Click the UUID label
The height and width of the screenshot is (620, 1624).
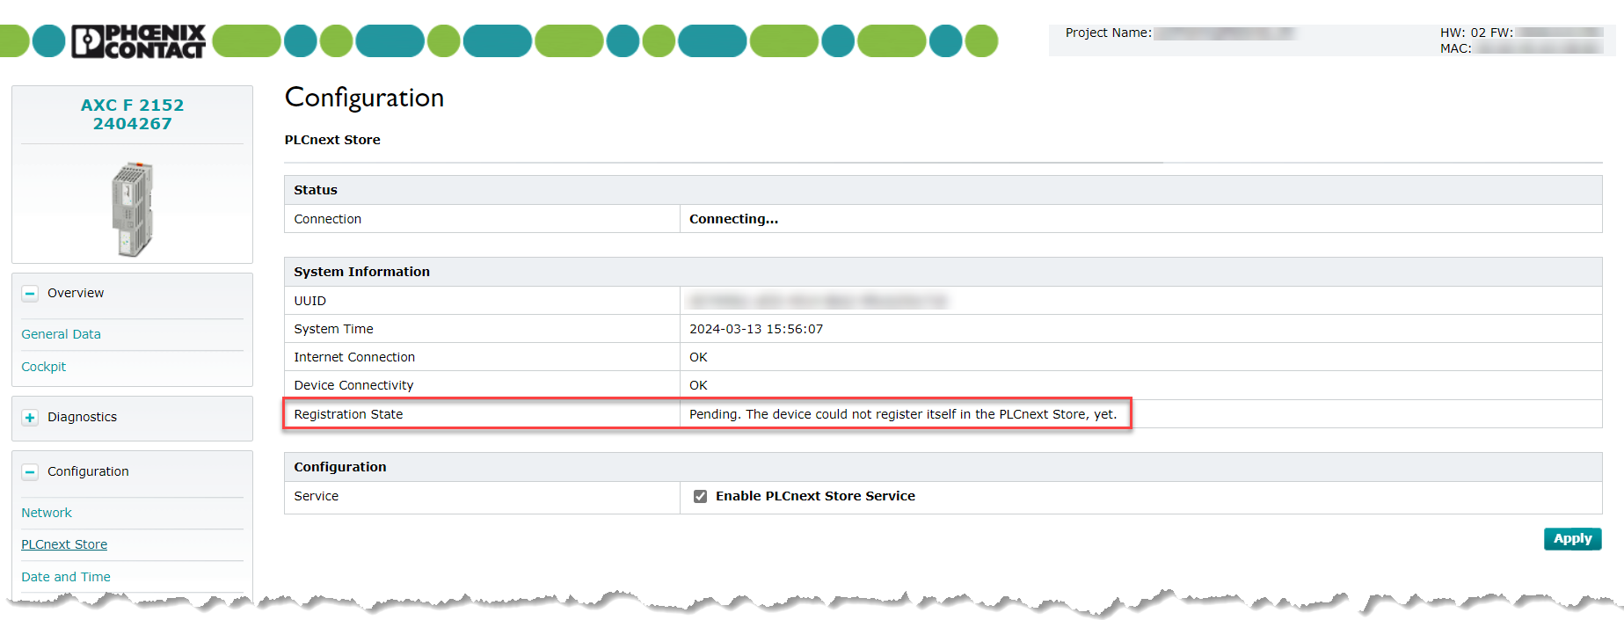coord(310,301)
